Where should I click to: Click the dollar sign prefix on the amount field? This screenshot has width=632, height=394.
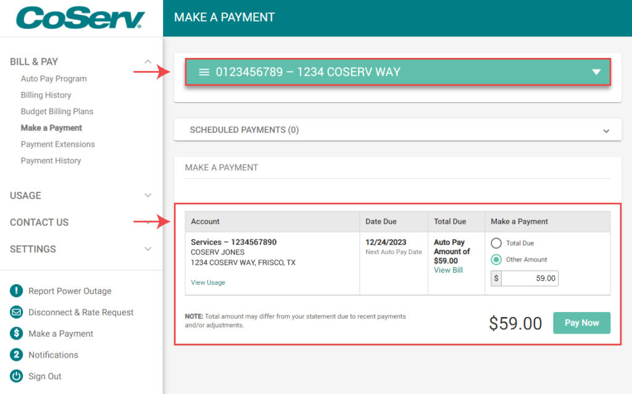click(496, 278)
